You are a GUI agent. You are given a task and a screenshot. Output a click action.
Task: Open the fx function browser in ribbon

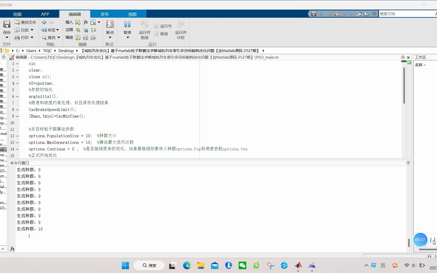click(x=85, y=22)
